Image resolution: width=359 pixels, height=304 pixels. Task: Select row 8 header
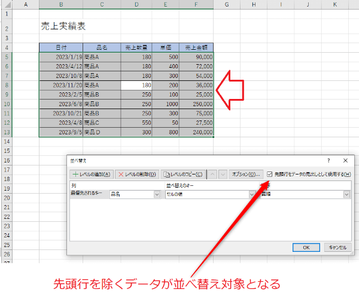tap(7, 85)
